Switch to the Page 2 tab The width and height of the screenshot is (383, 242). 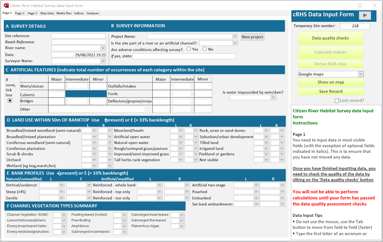[x=20, y=13]
